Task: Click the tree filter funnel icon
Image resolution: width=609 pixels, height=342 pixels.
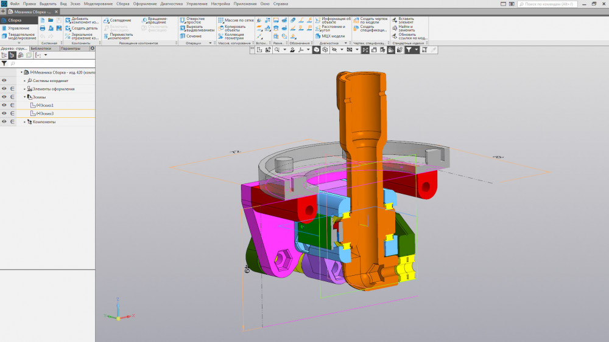Action: 4,63
